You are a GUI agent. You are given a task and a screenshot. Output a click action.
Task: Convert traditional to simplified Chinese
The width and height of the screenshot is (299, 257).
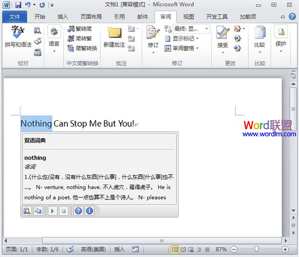80,29
